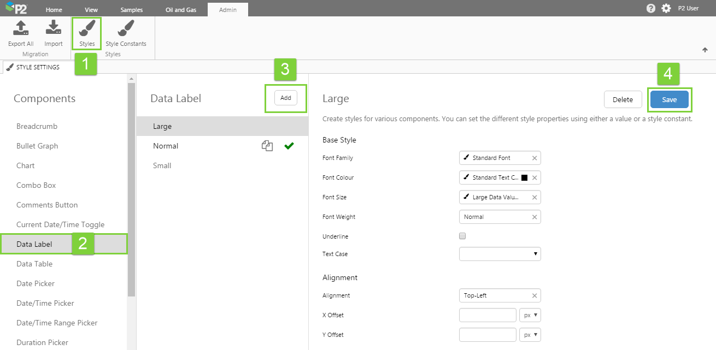Collapse the ribbon with the up arrow

pos(705,50)
